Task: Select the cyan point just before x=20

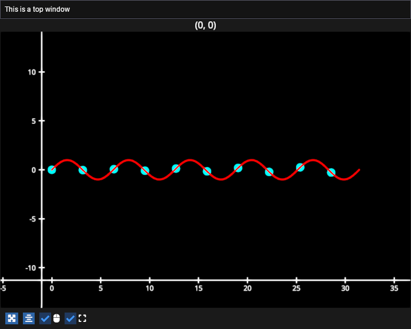Action: [x=238, y=168]
